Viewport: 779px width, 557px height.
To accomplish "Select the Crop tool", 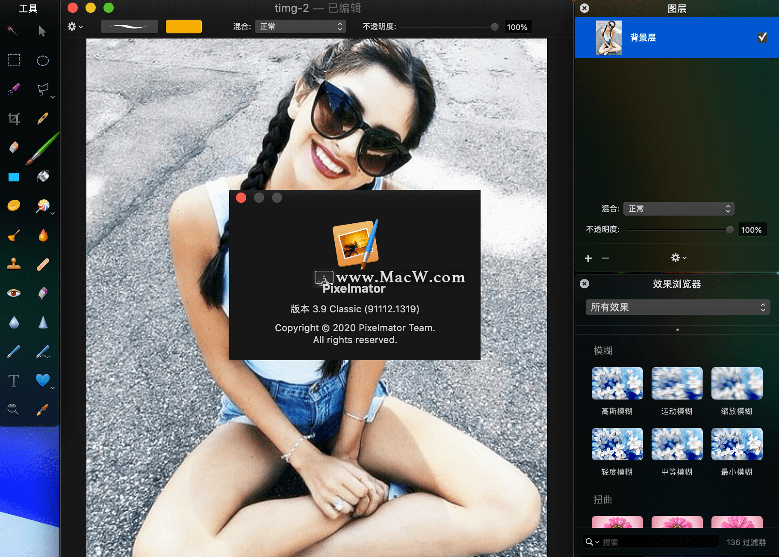I will (x=13, y=119).
